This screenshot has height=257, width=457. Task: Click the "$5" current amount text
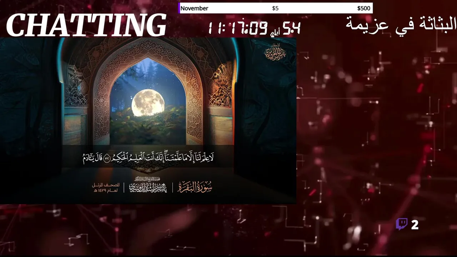pos(275,8)
